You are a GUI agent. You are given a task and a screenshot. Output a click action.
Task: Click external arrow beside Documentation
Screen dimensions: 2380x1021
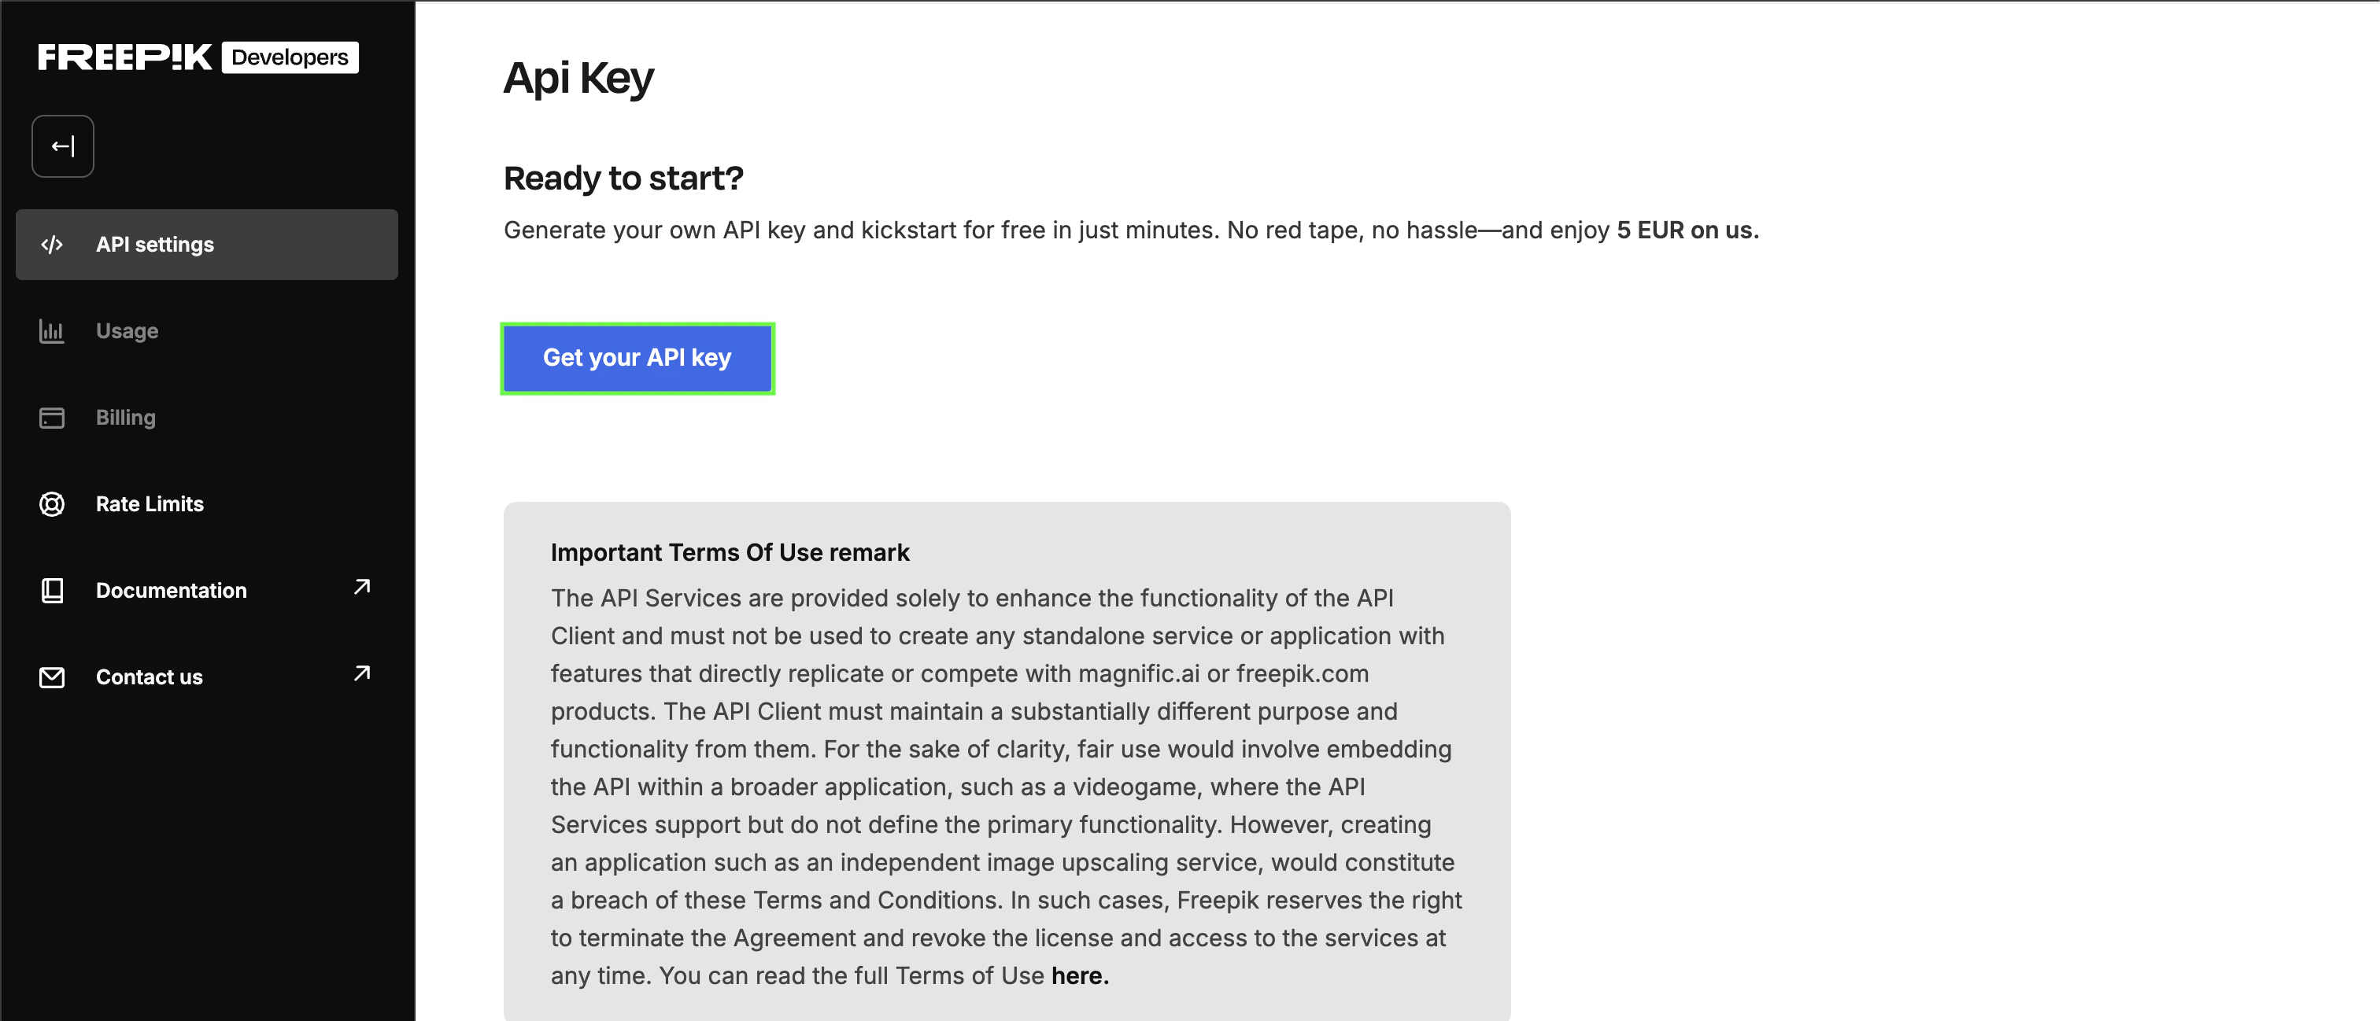pos(362,587)
